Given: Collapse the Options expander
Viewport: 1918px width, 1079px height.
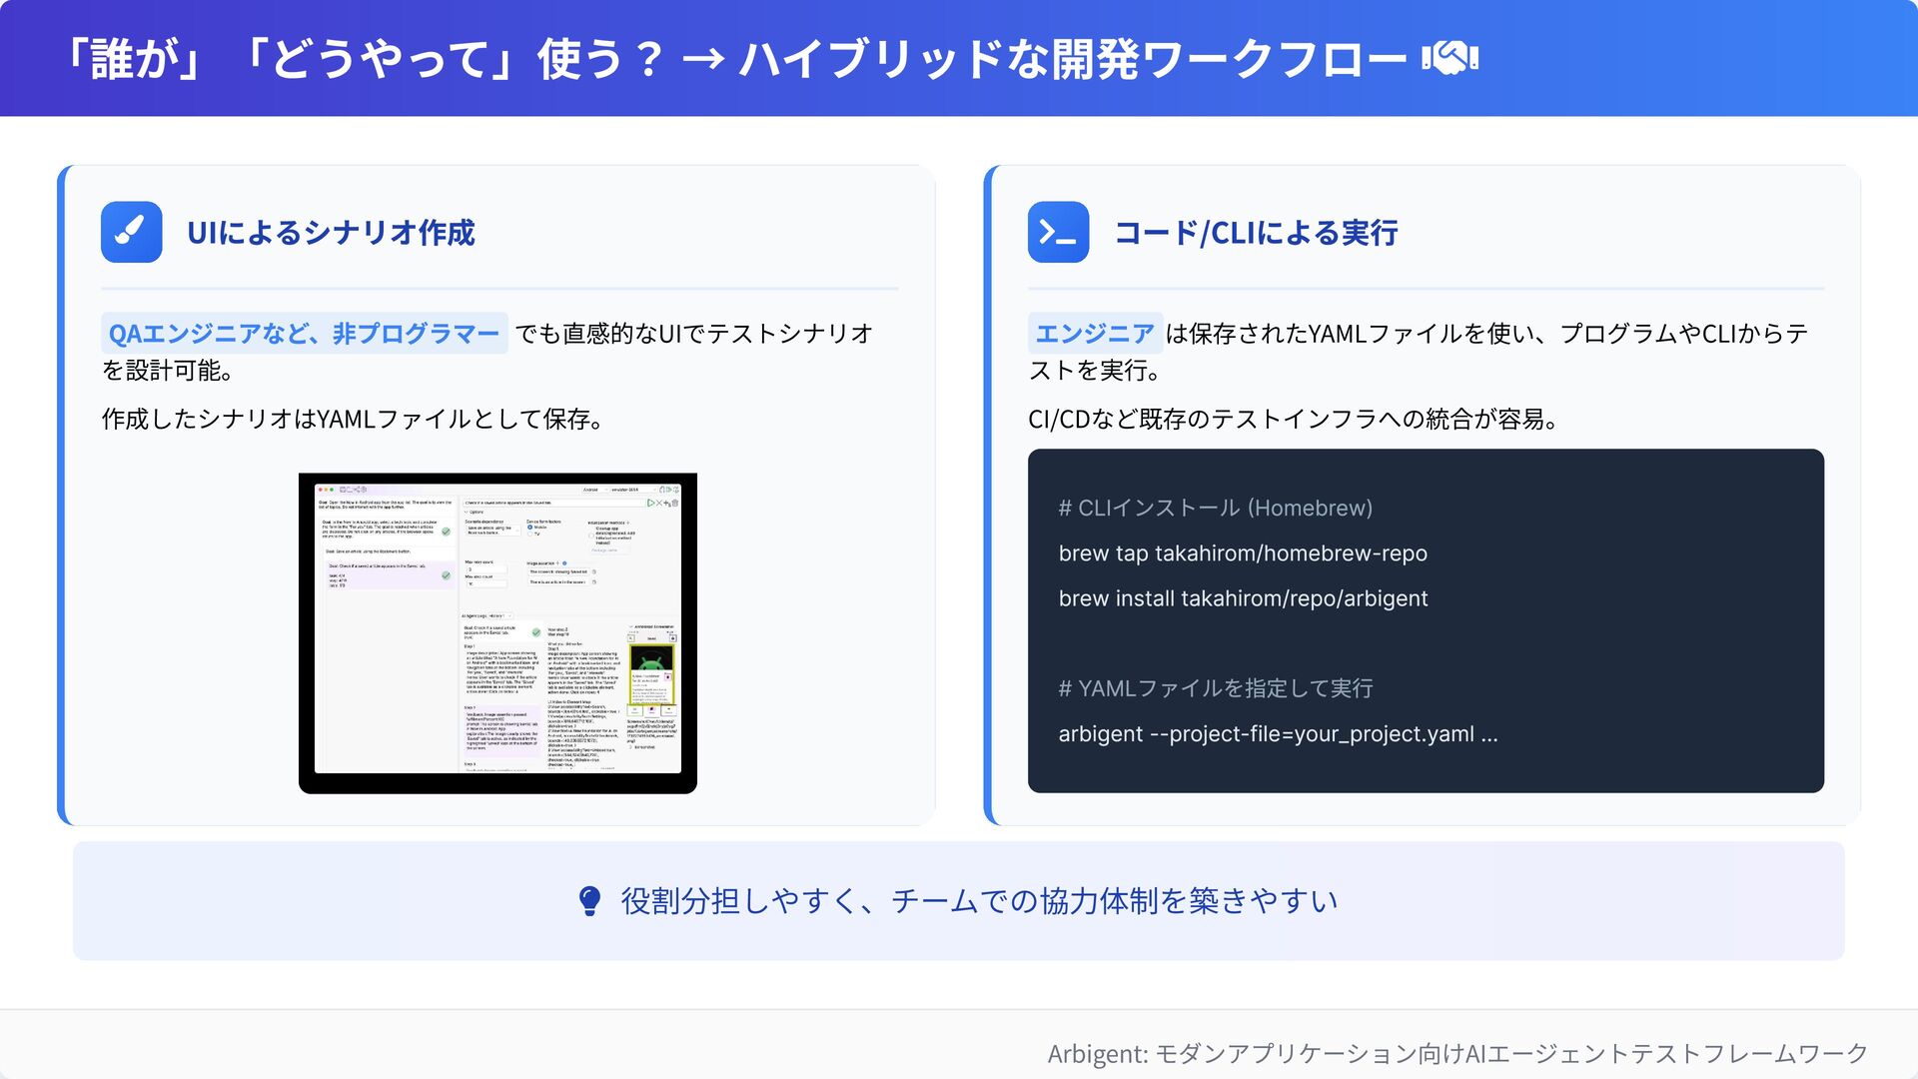Looking at the screenshot, I should [x=467, y=512].
